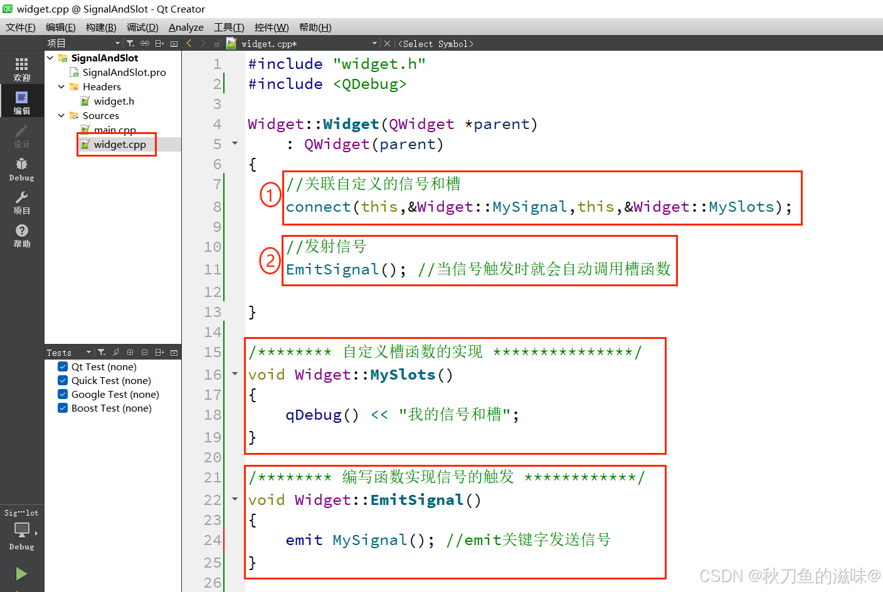
Task: Filter the project tree
Action: pyautogui.click(x=130, y=43)
